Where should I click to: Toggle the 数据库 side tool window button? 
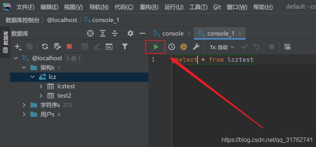point(6,42)
